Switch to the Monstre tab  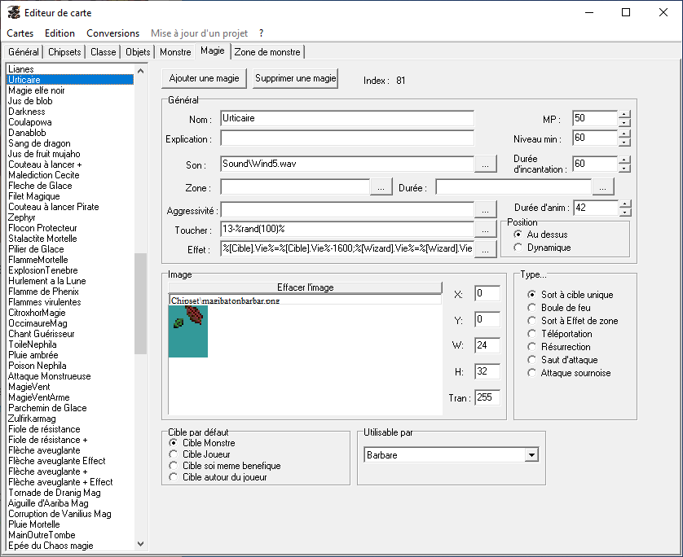[x=175, y=52]
